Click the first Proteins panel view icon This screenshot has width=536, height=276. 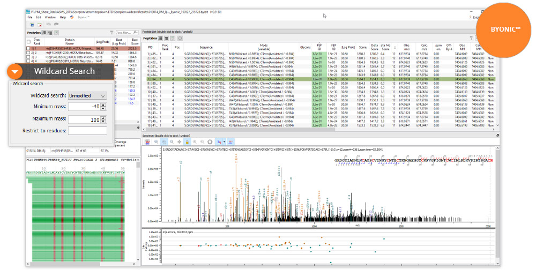(x=44, y=33)
